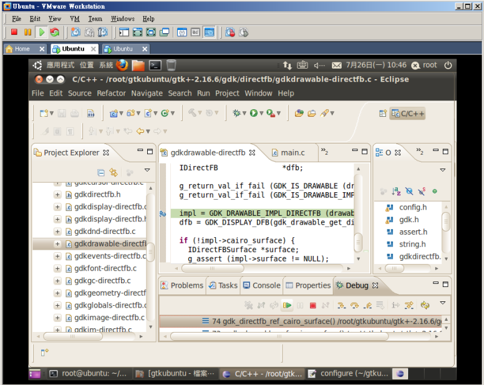
Task: Launch Firefox from the Ubuntu top panel
Action: tap(122, 65)
